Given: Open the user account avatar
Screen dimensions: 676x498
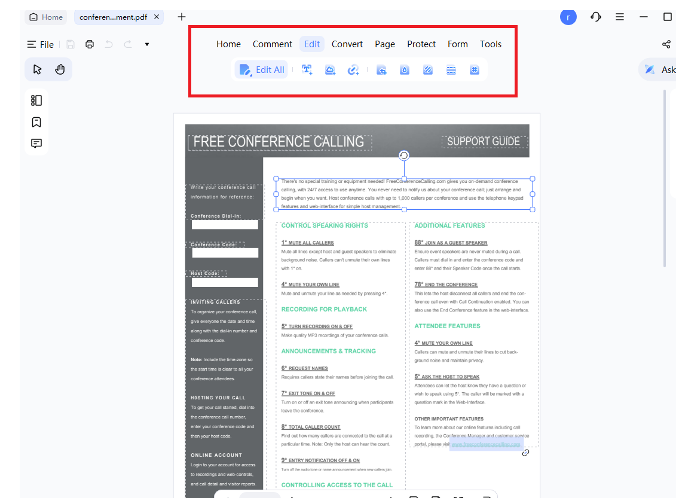Looking at the screenshot, I should (568, 17).
